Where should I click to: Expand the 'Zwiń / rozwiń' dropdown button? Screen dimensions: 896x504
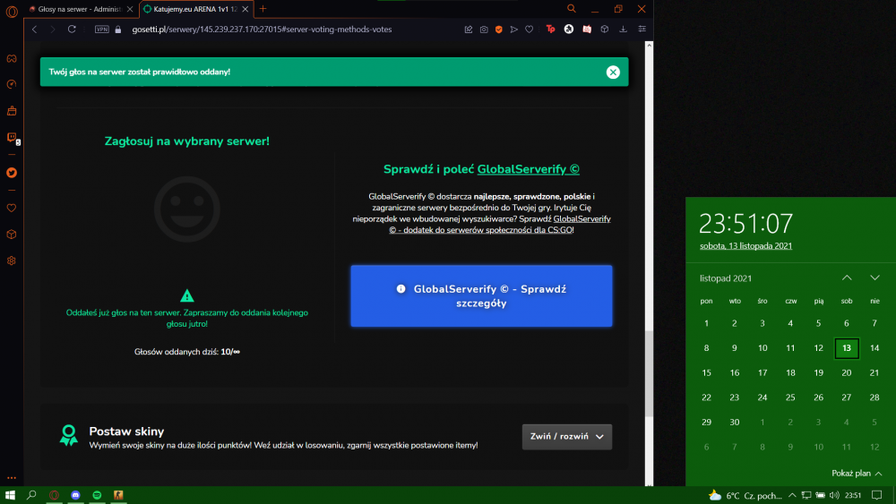pyautogui.click(x=567, y=437)
